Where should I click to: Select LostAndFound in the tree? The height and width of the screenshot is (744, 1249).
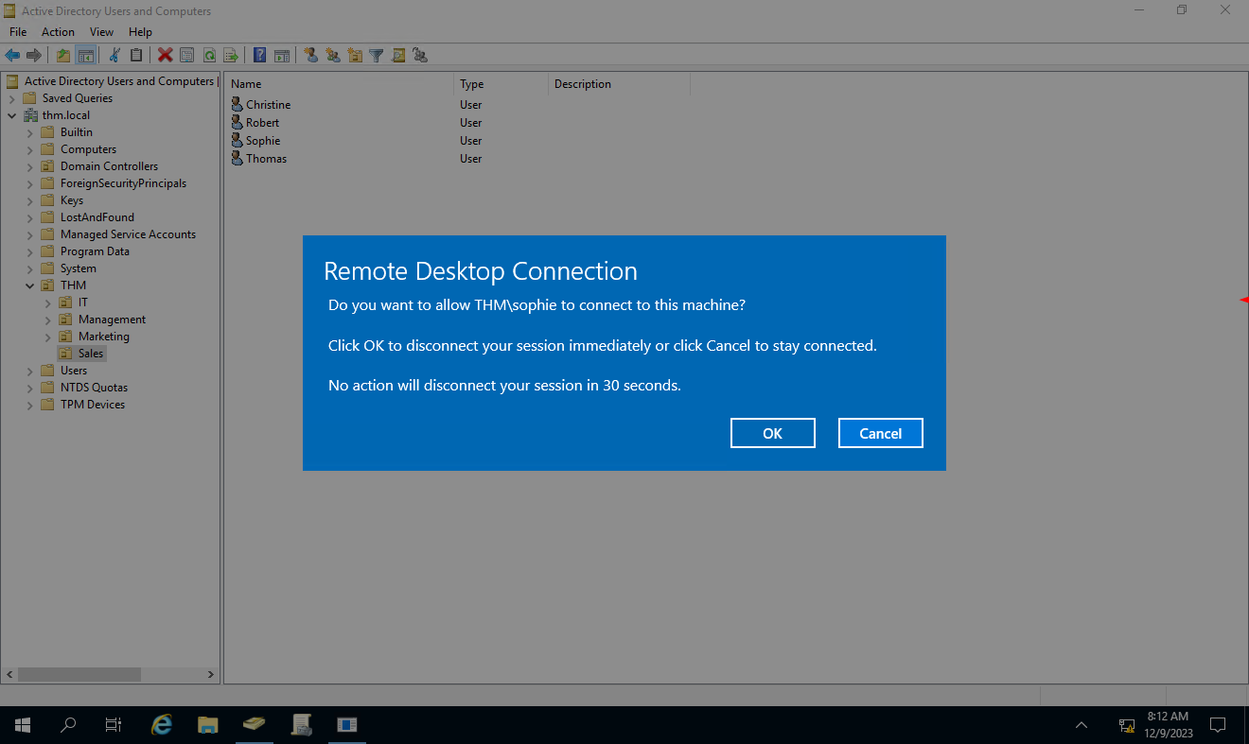point(97,217)
